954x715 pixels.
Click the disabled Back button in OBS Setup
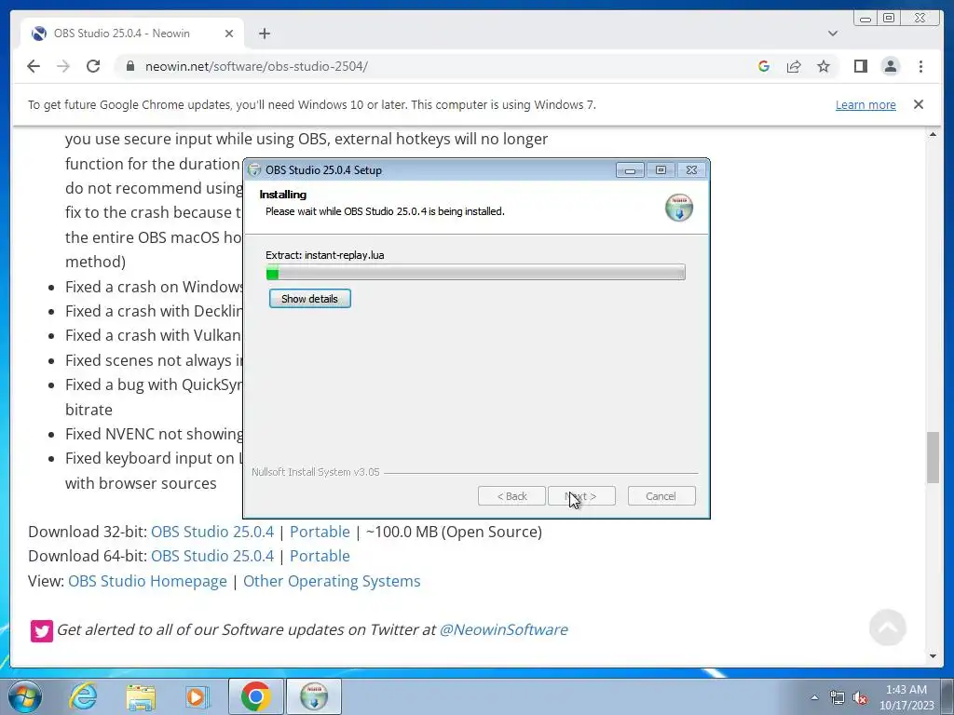(x=511, y=496)
